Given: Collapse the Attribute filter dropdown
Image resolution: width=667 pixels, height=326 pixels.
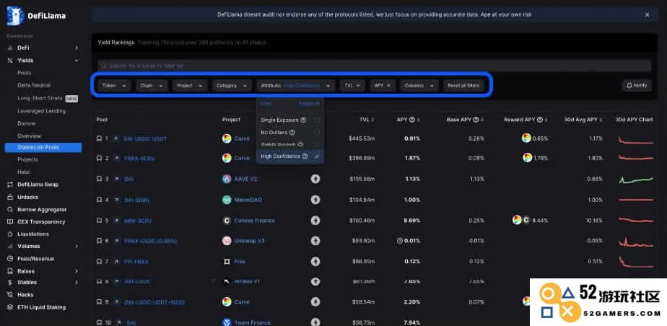Looking at the screenshot, I should click(296, 85).
